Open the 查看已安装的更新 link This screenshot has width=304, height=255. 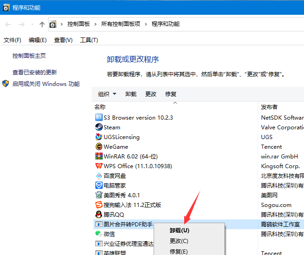tap(35, 73)
